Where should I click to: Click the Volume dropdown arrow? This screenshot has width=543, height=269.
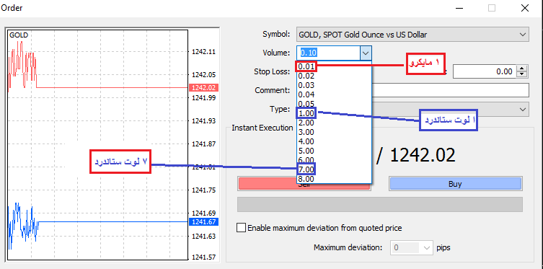[366, 53]
